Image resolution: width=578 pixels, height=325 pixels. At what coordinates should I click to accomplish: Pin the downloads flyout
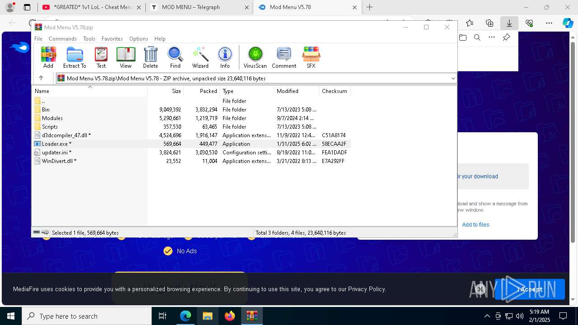click(506, 37)
